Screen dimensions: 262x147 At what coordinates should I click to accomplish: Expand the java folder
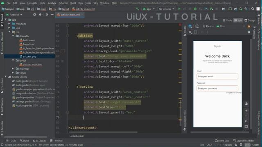click(9, 28)
